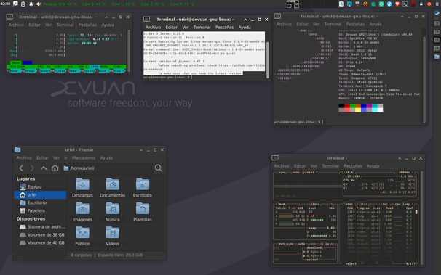Click the green gear icon in the top panel
Screen dimensions: 441x275
pos(381,4)
